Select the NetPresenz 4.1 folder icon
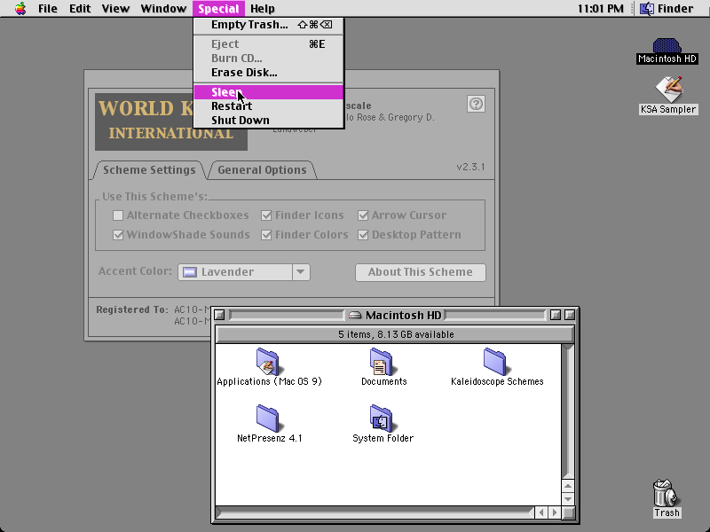 coord(268,418)
